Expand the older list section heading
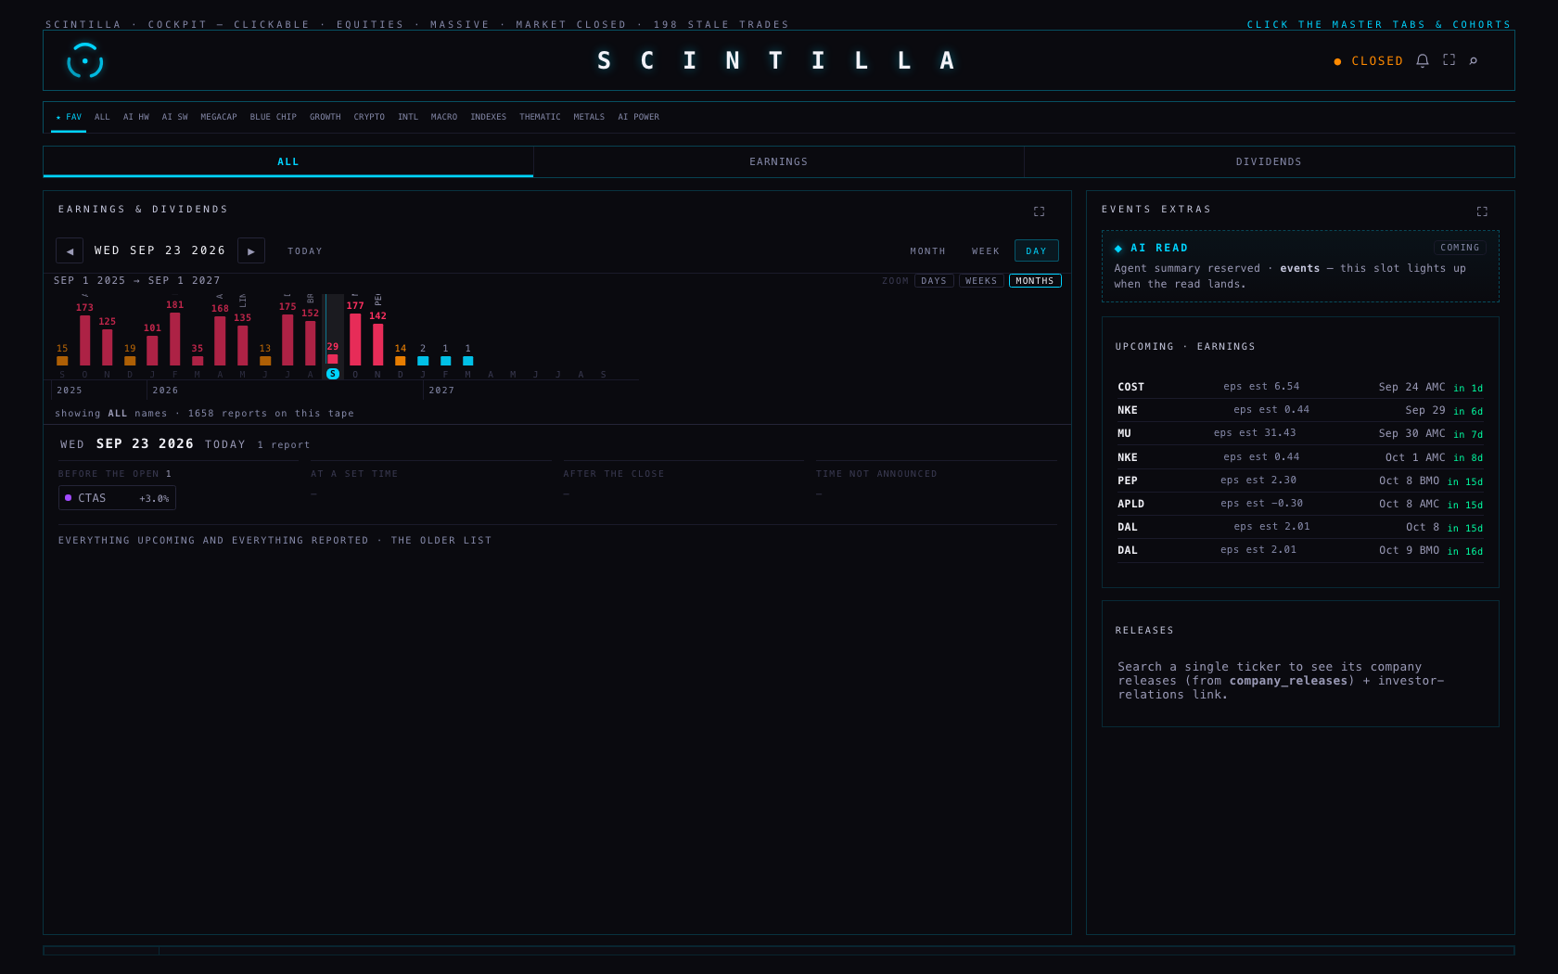Viewport: 1558px width, 974px height. (275, 541)
